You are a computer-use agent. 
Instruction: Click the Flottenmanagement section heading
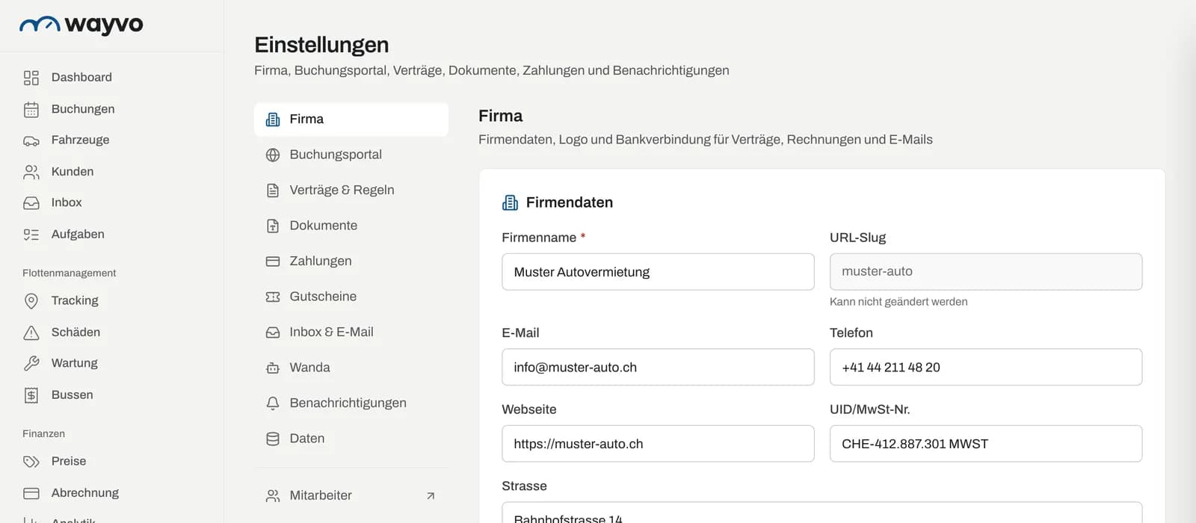[70, 273]
